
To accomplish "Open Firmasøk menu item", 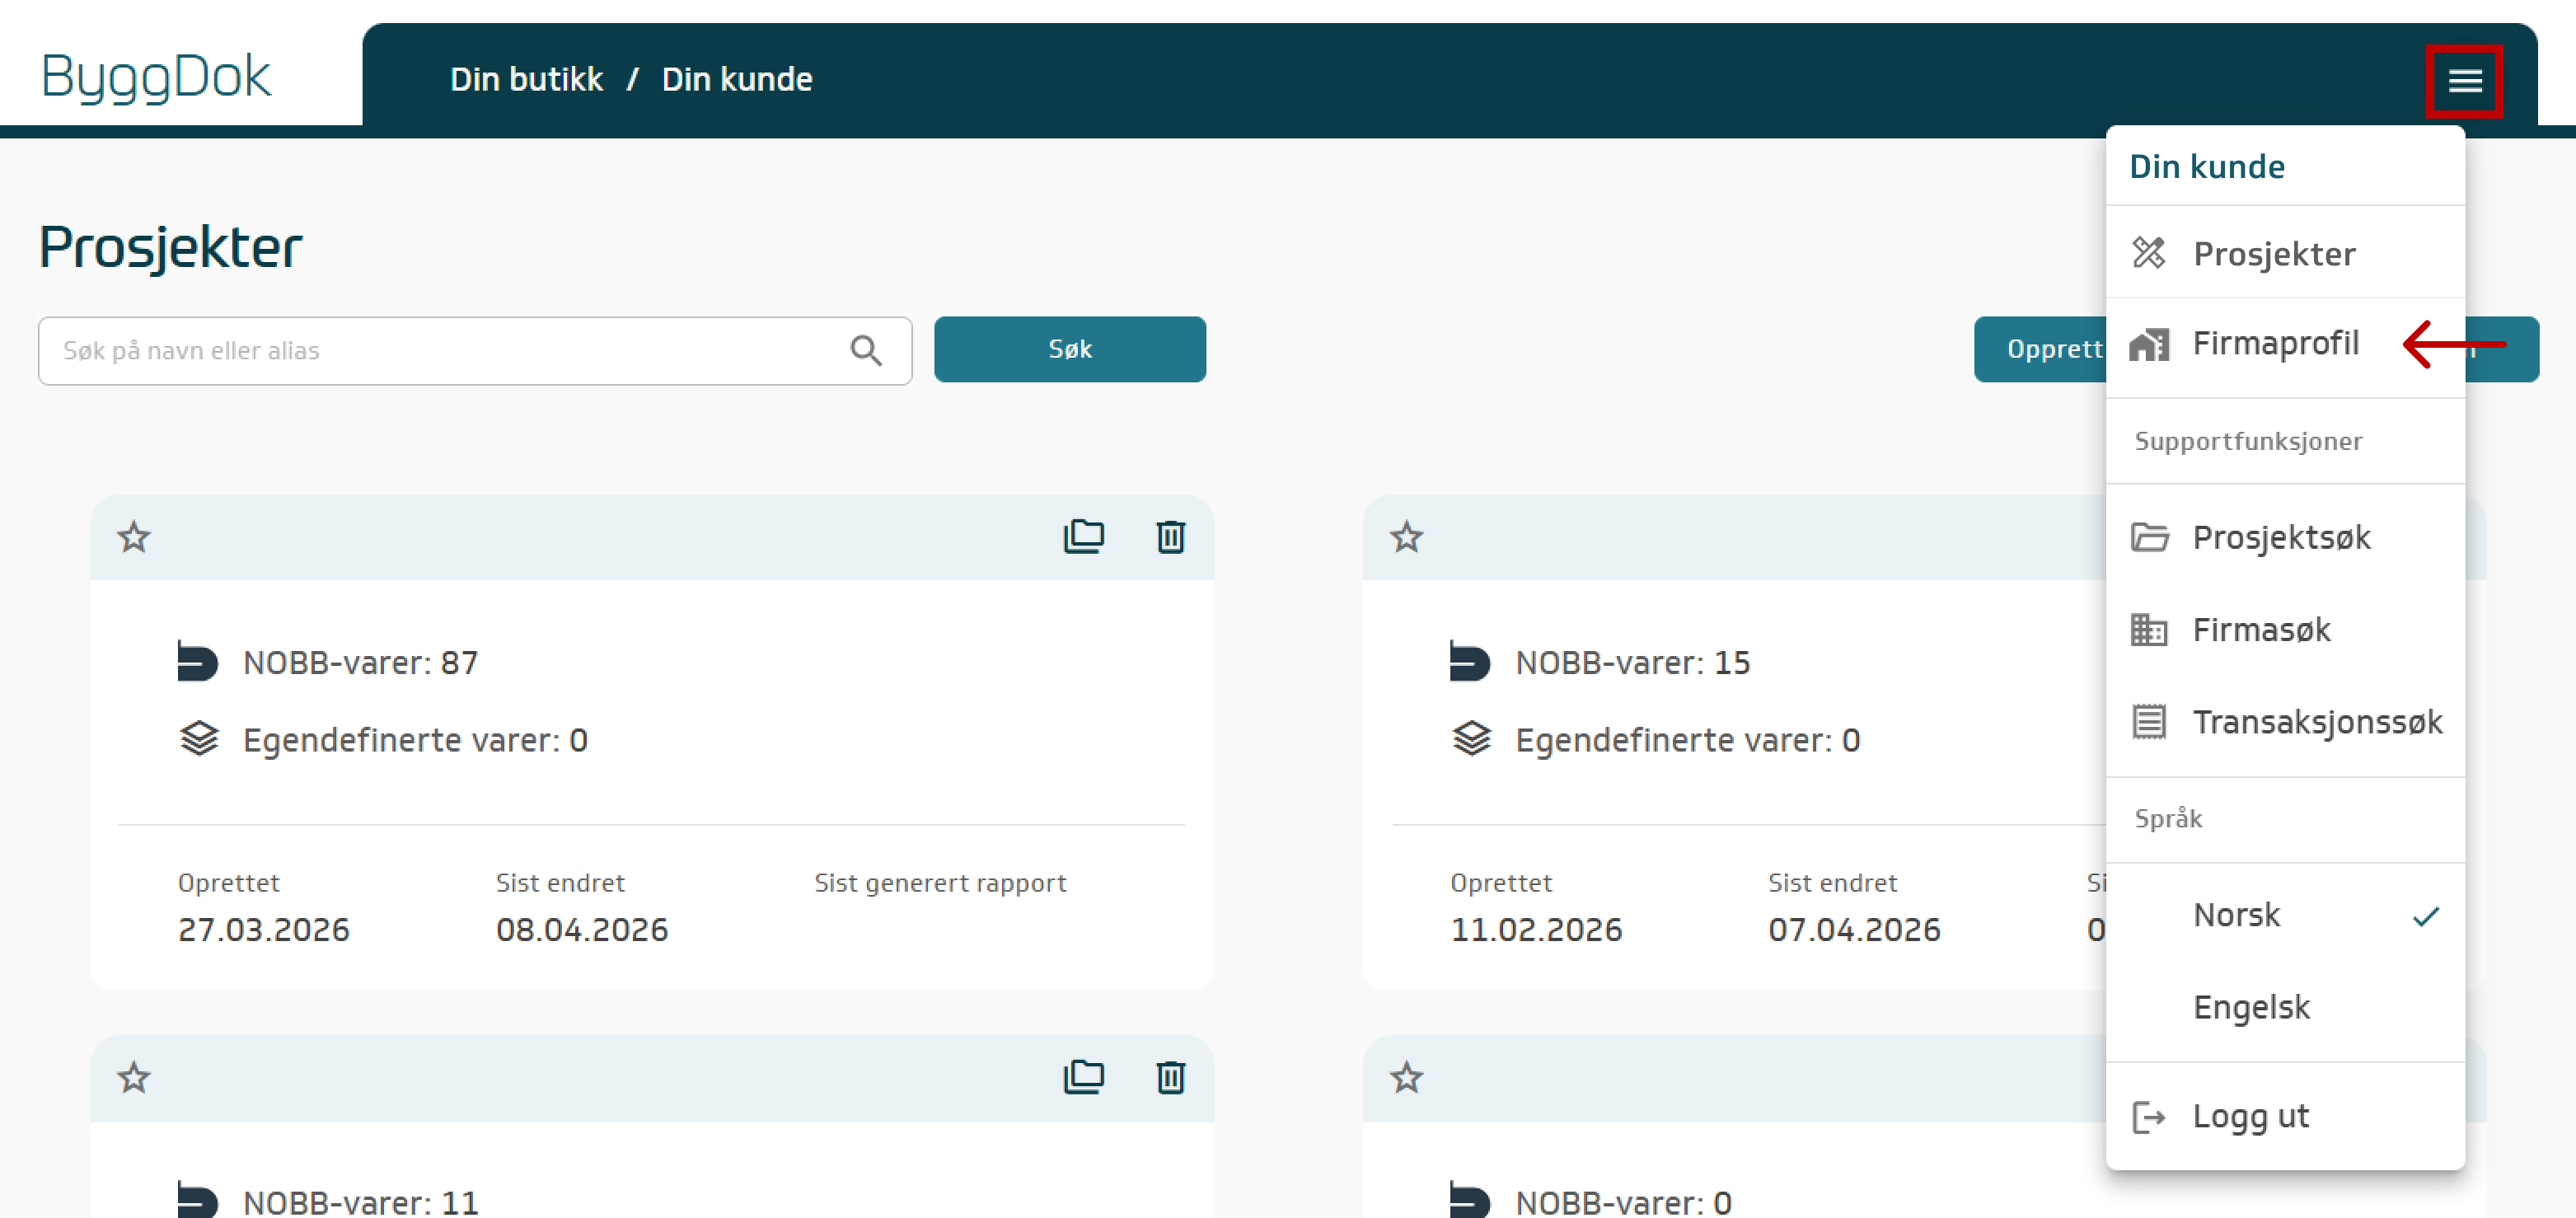I will click(2260, 630).
